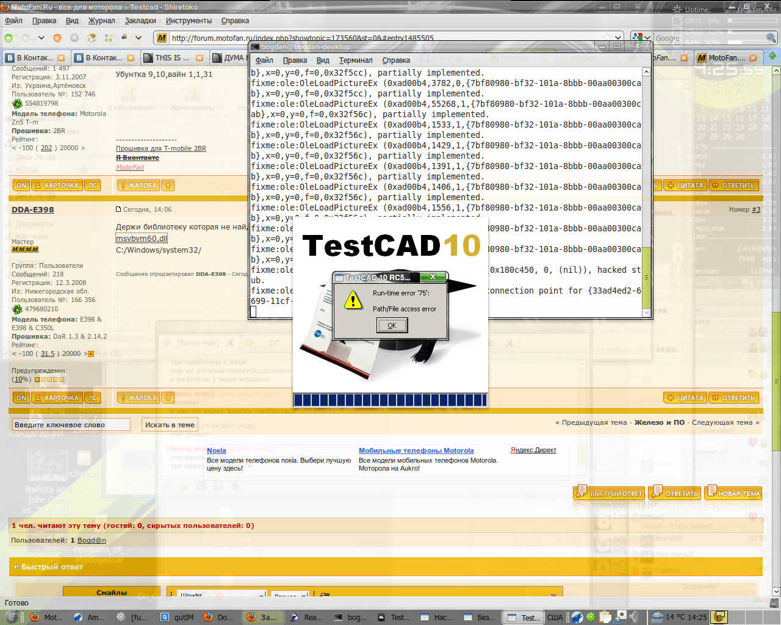This screenshot has height=625, width=781.
Task: Open the address bar history dropdown
Action: (x=618, y=38)
